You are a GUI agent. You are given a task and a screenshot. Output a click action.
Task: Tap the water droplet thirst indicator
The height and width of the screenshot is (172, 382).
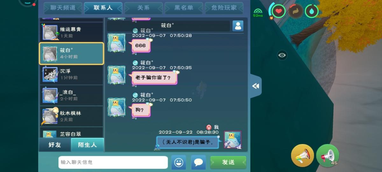click(x=312, y=11)
